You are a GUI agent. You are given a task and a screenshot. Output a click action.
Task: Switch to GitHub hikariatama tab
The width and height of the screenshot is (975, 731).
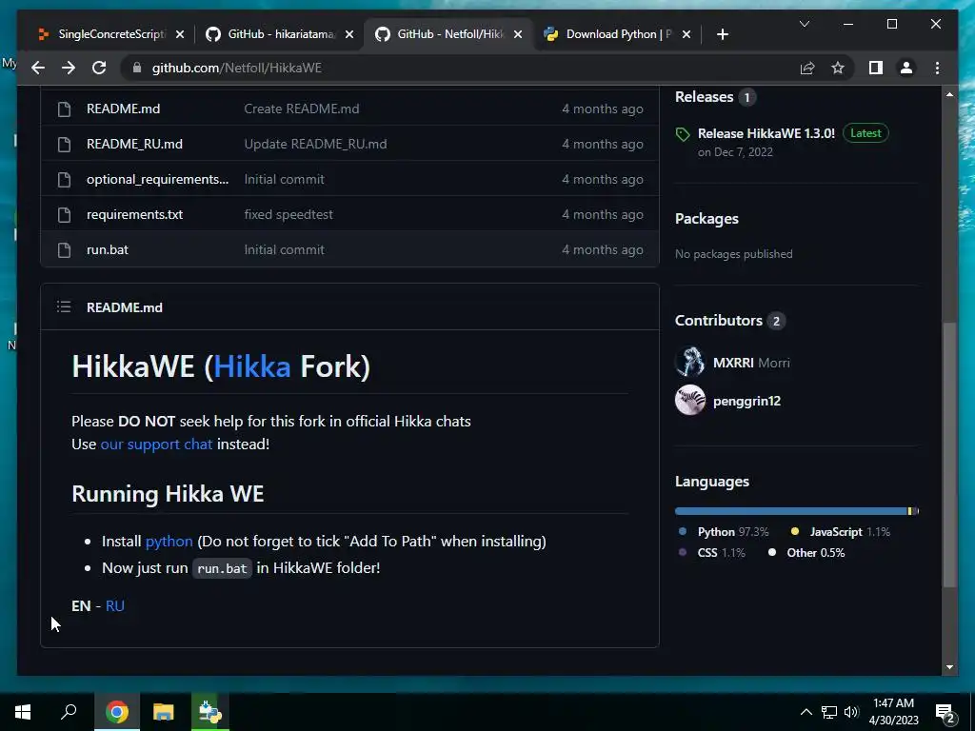[x=280, y=34]
